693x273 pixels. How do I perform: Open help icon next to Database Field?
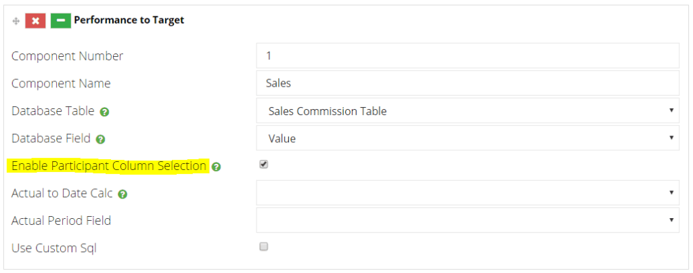click(100, 140)
